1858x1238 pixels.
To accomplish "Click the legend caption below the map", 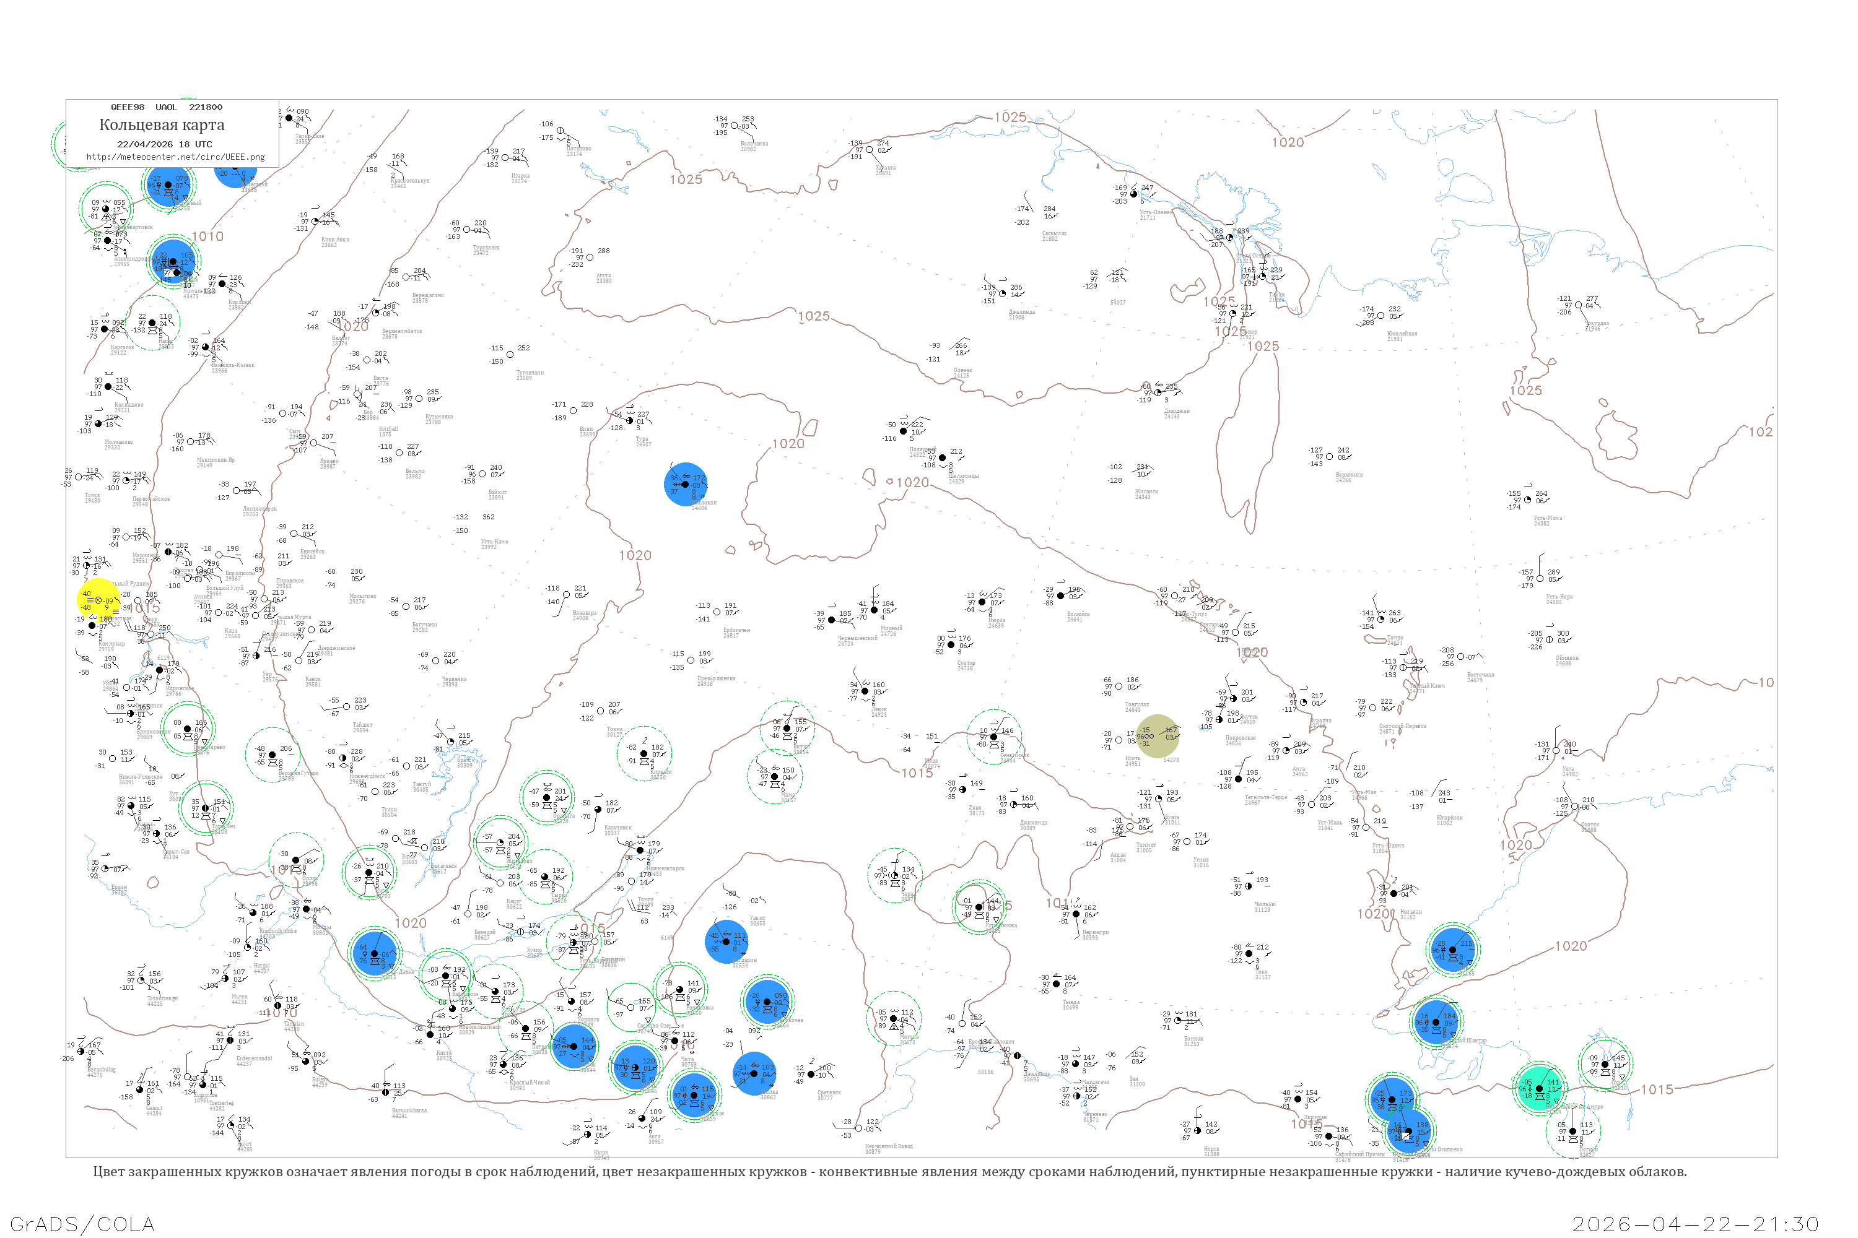I will pos(889,1171).
